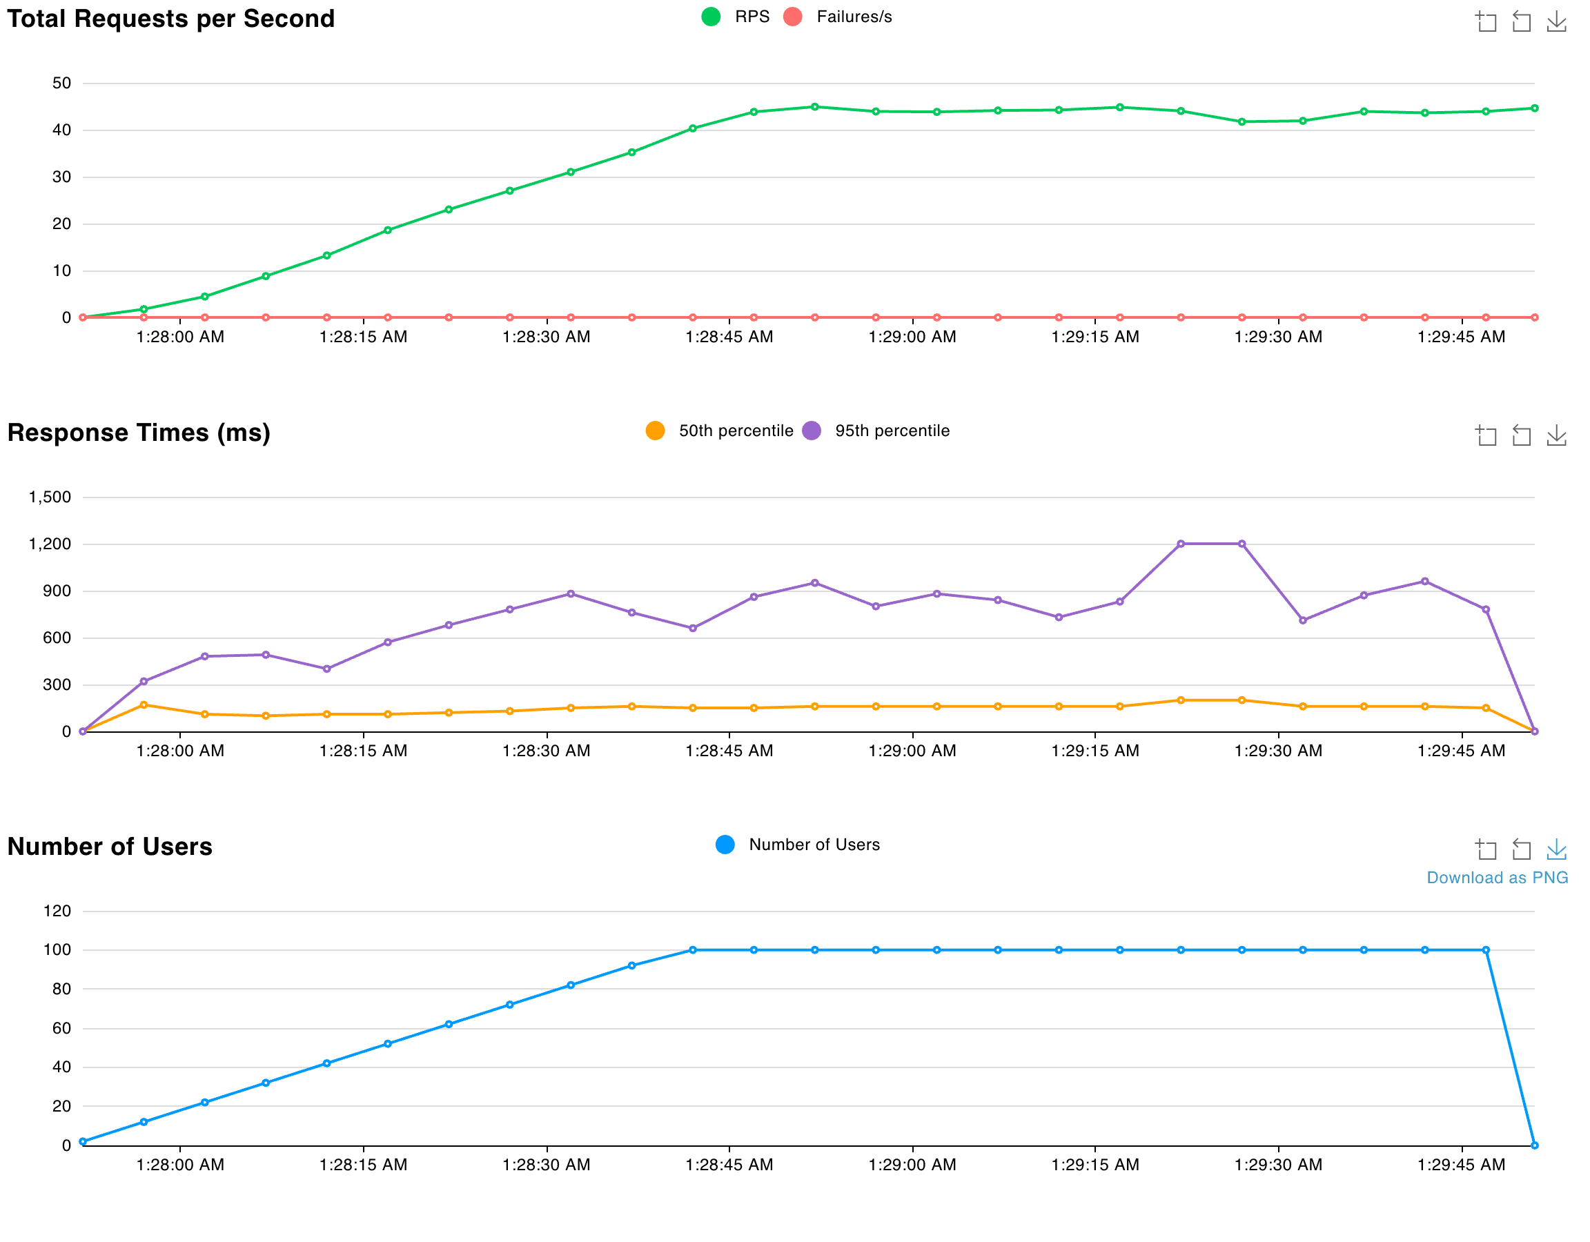Click the green RPS legend color dot

711,17
